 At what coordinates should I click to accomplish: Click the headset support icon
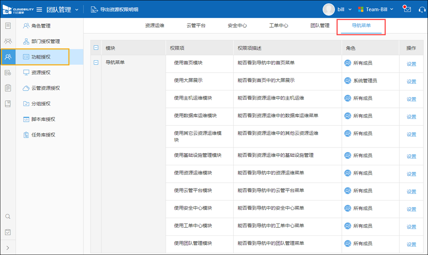click(x=421, y=9)
